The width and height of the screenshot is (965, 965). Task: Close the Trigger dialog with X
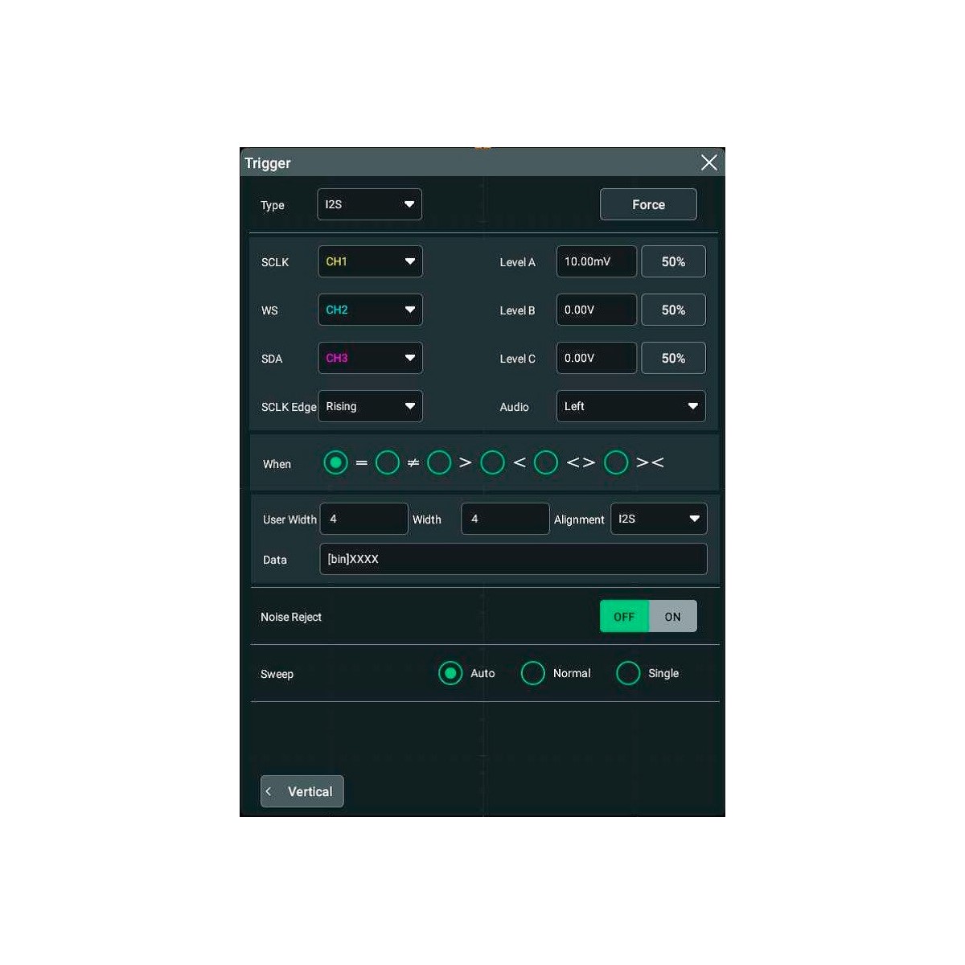(708, 162)
